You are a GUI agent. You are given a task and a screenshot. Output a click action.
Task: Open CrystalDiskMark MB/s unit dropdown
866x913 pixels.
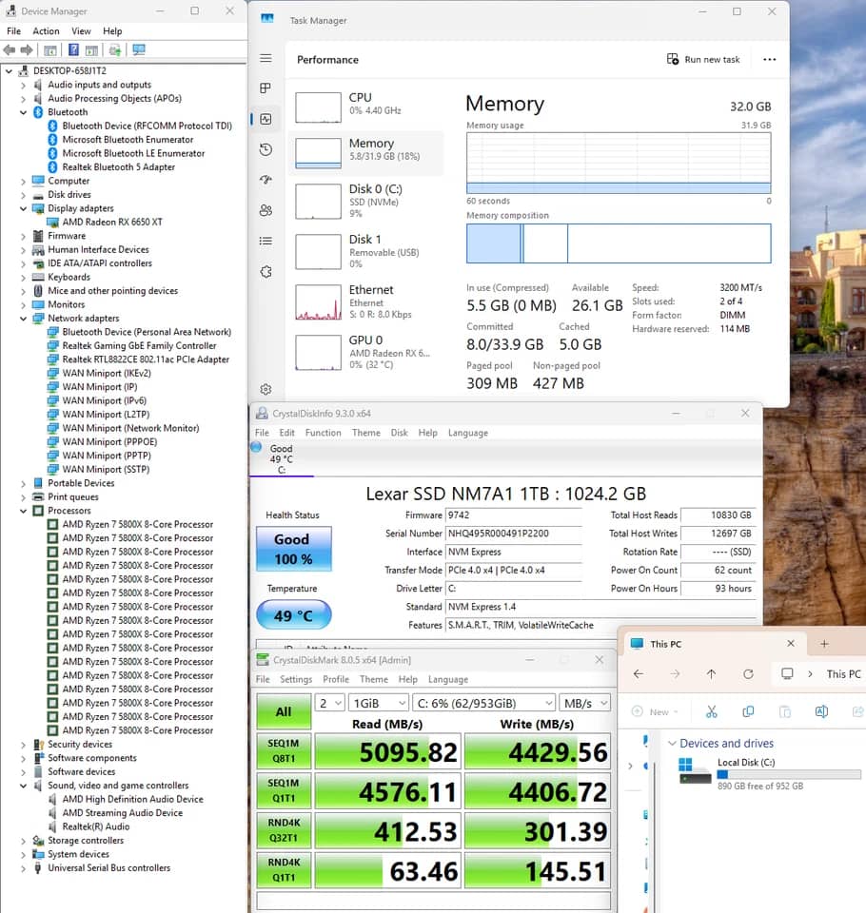[584, 703]
